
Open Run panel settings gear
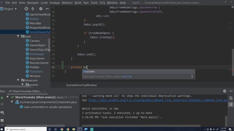pyautogui.click(x=224, y=91)
